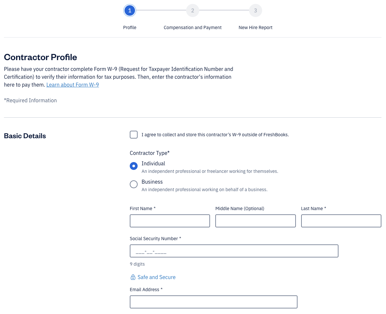Switch to the Compensation and Payment step

(193, 27)
